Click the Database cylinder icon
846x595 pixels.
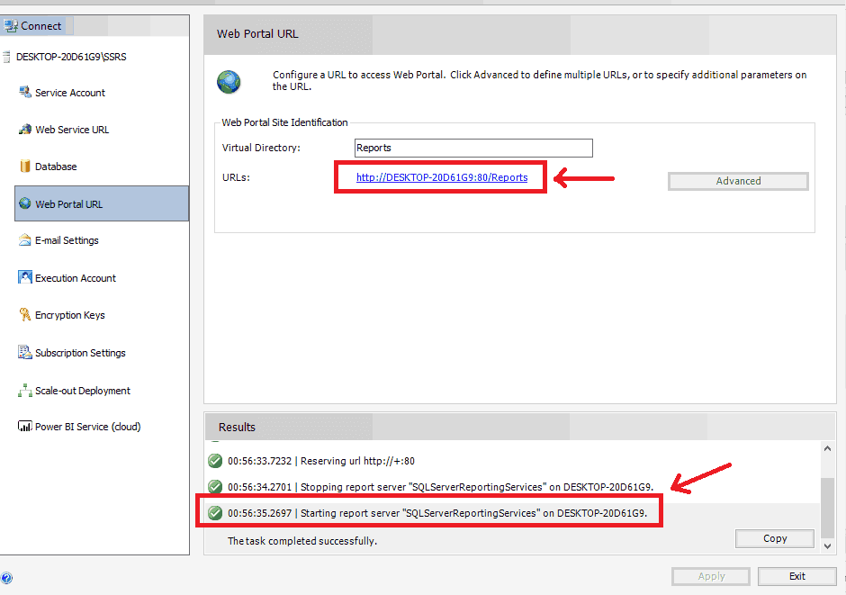tap(25, 167)
